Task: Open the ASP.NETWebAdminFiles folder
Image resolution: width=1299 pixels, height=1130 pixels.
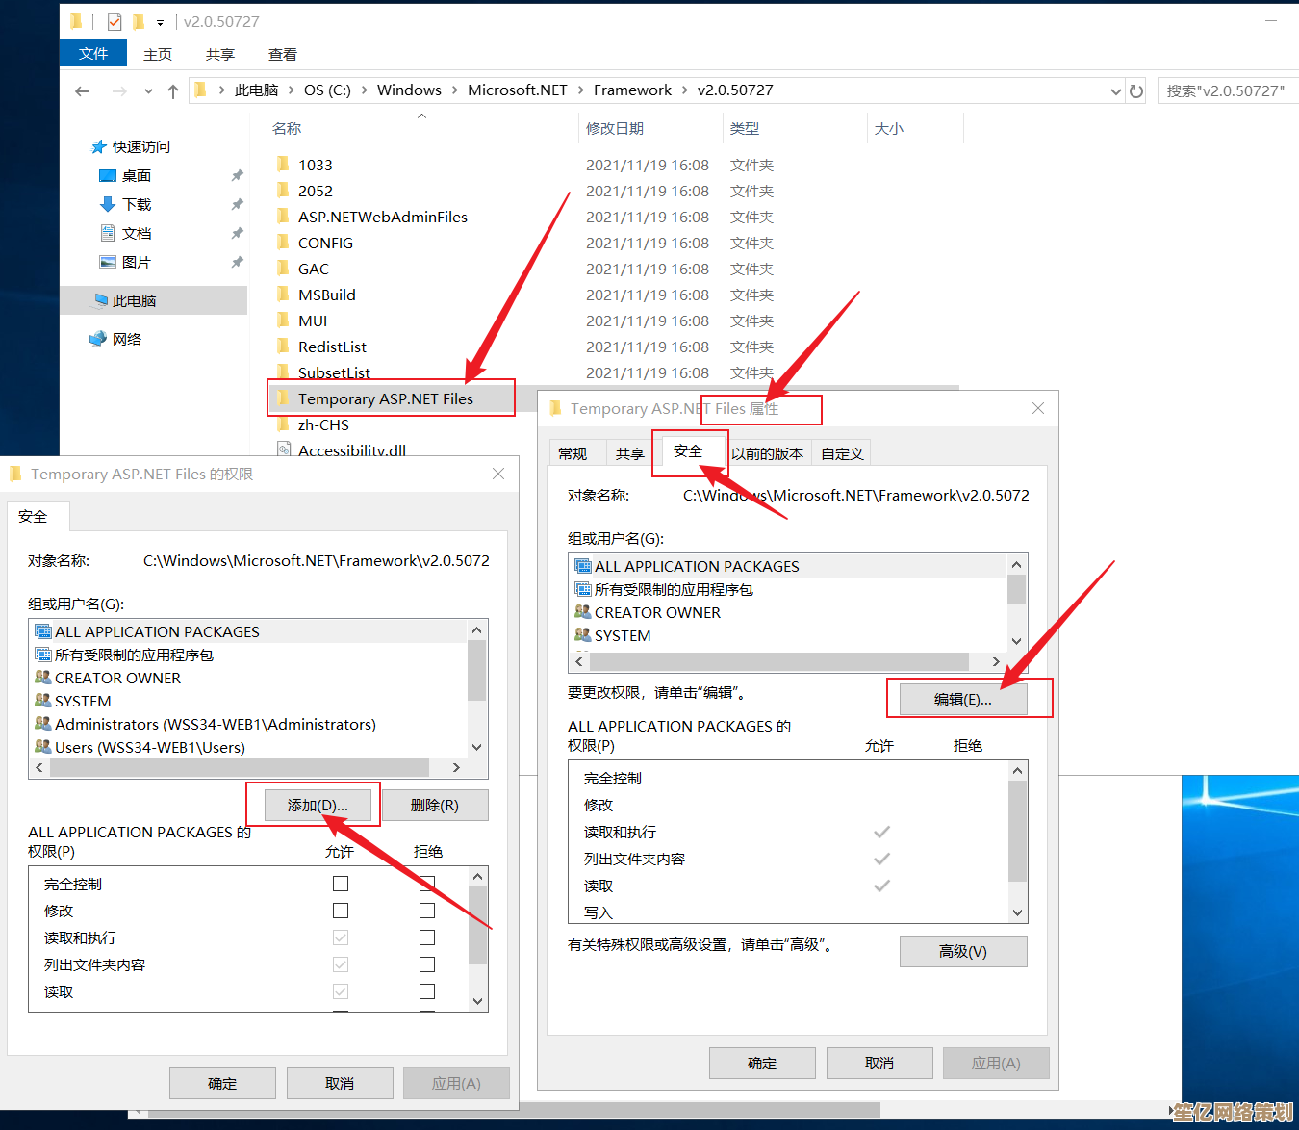Action: [382, 218]
